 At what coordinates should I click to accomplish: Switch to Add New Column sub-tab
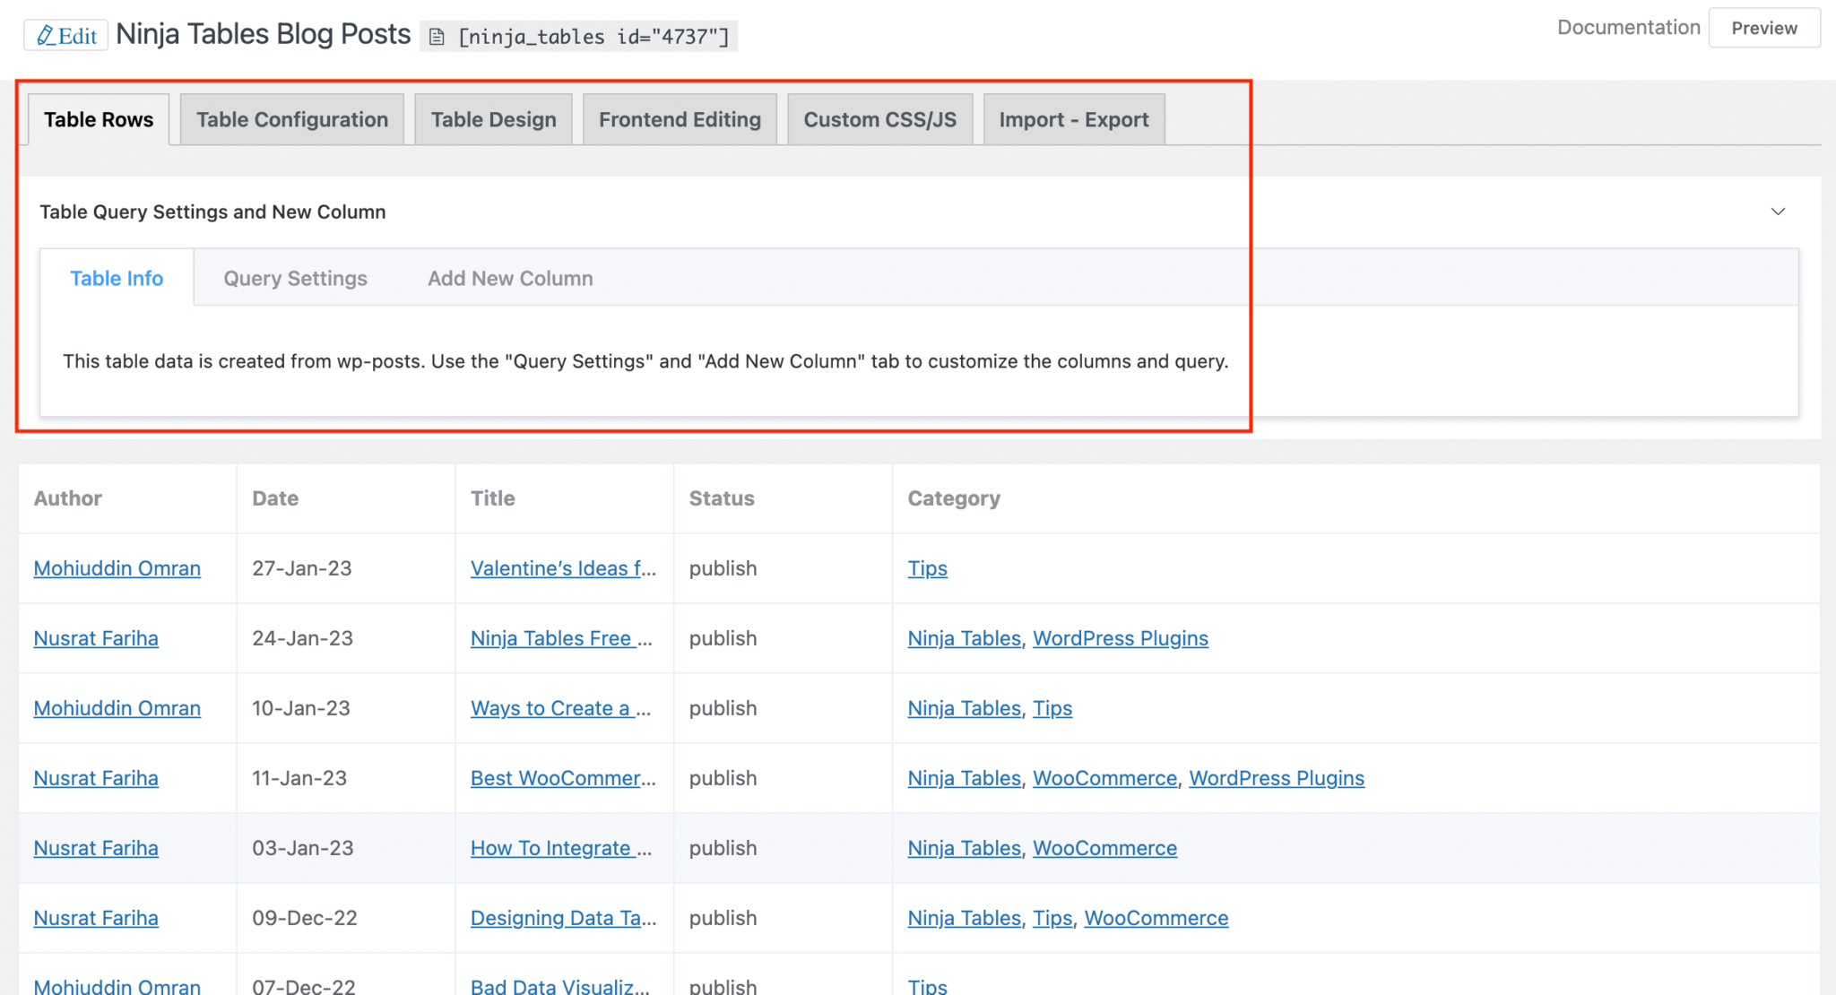[x=510, y=279]
